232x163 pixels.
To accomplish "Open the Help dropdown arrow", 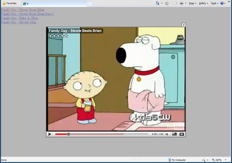I will pos(225,3).
